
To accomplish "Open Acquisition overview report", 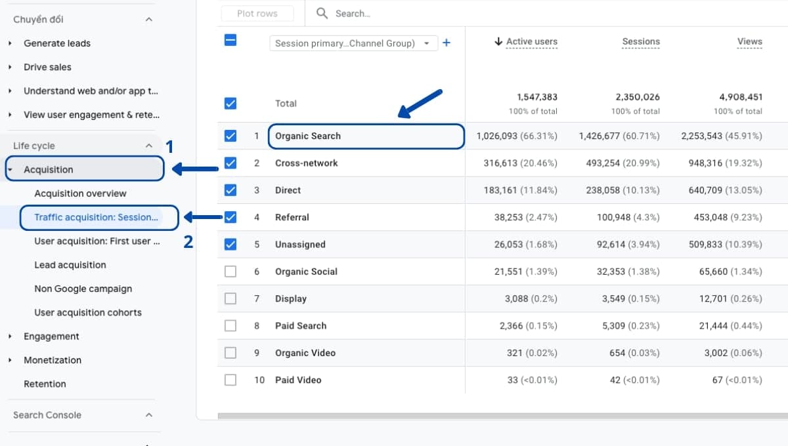I will coord(80,193).
